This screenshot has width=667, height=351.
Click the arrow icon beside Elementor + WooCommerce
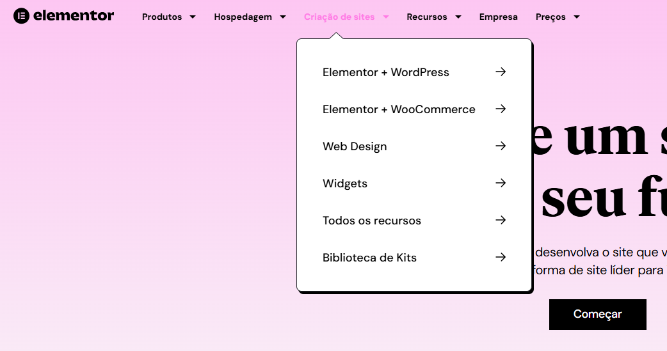pyautogui.click(x=501, y=109)
